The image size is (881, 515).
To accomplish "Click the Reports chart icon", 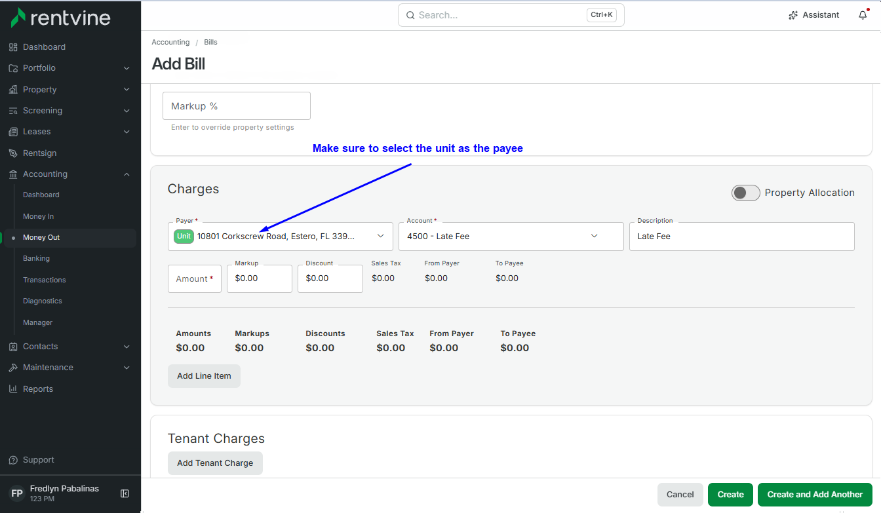I will (13, 389).
